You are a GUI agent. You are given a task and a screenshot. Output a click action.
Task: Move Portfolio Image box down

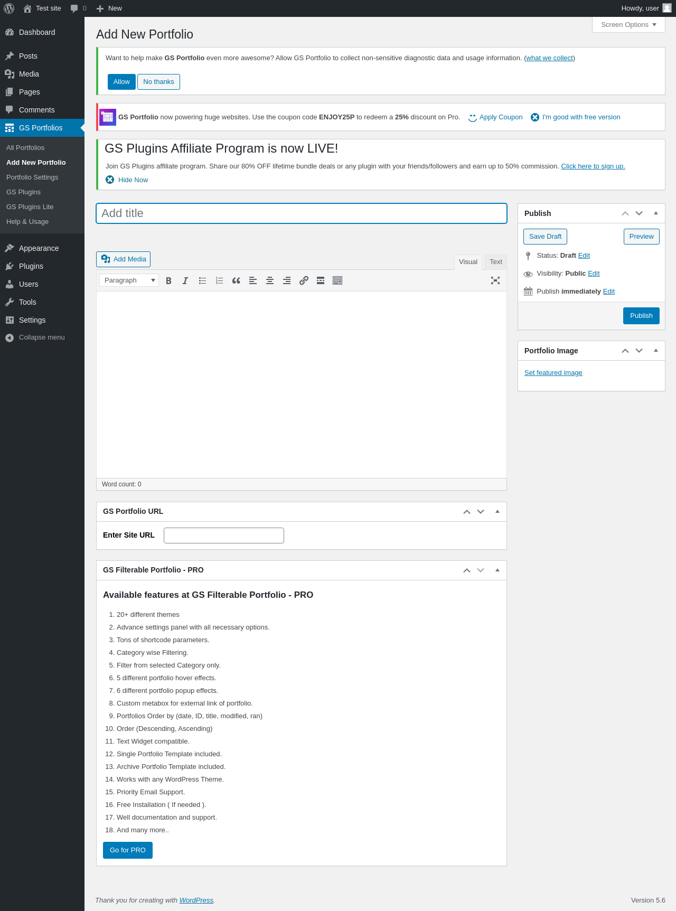click(639, 351)
